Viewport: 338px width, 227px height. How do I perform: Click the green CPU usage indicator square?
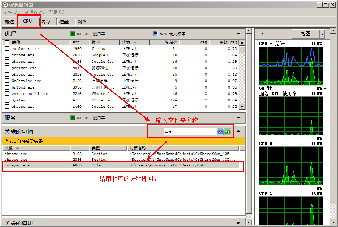pos(72,34)
